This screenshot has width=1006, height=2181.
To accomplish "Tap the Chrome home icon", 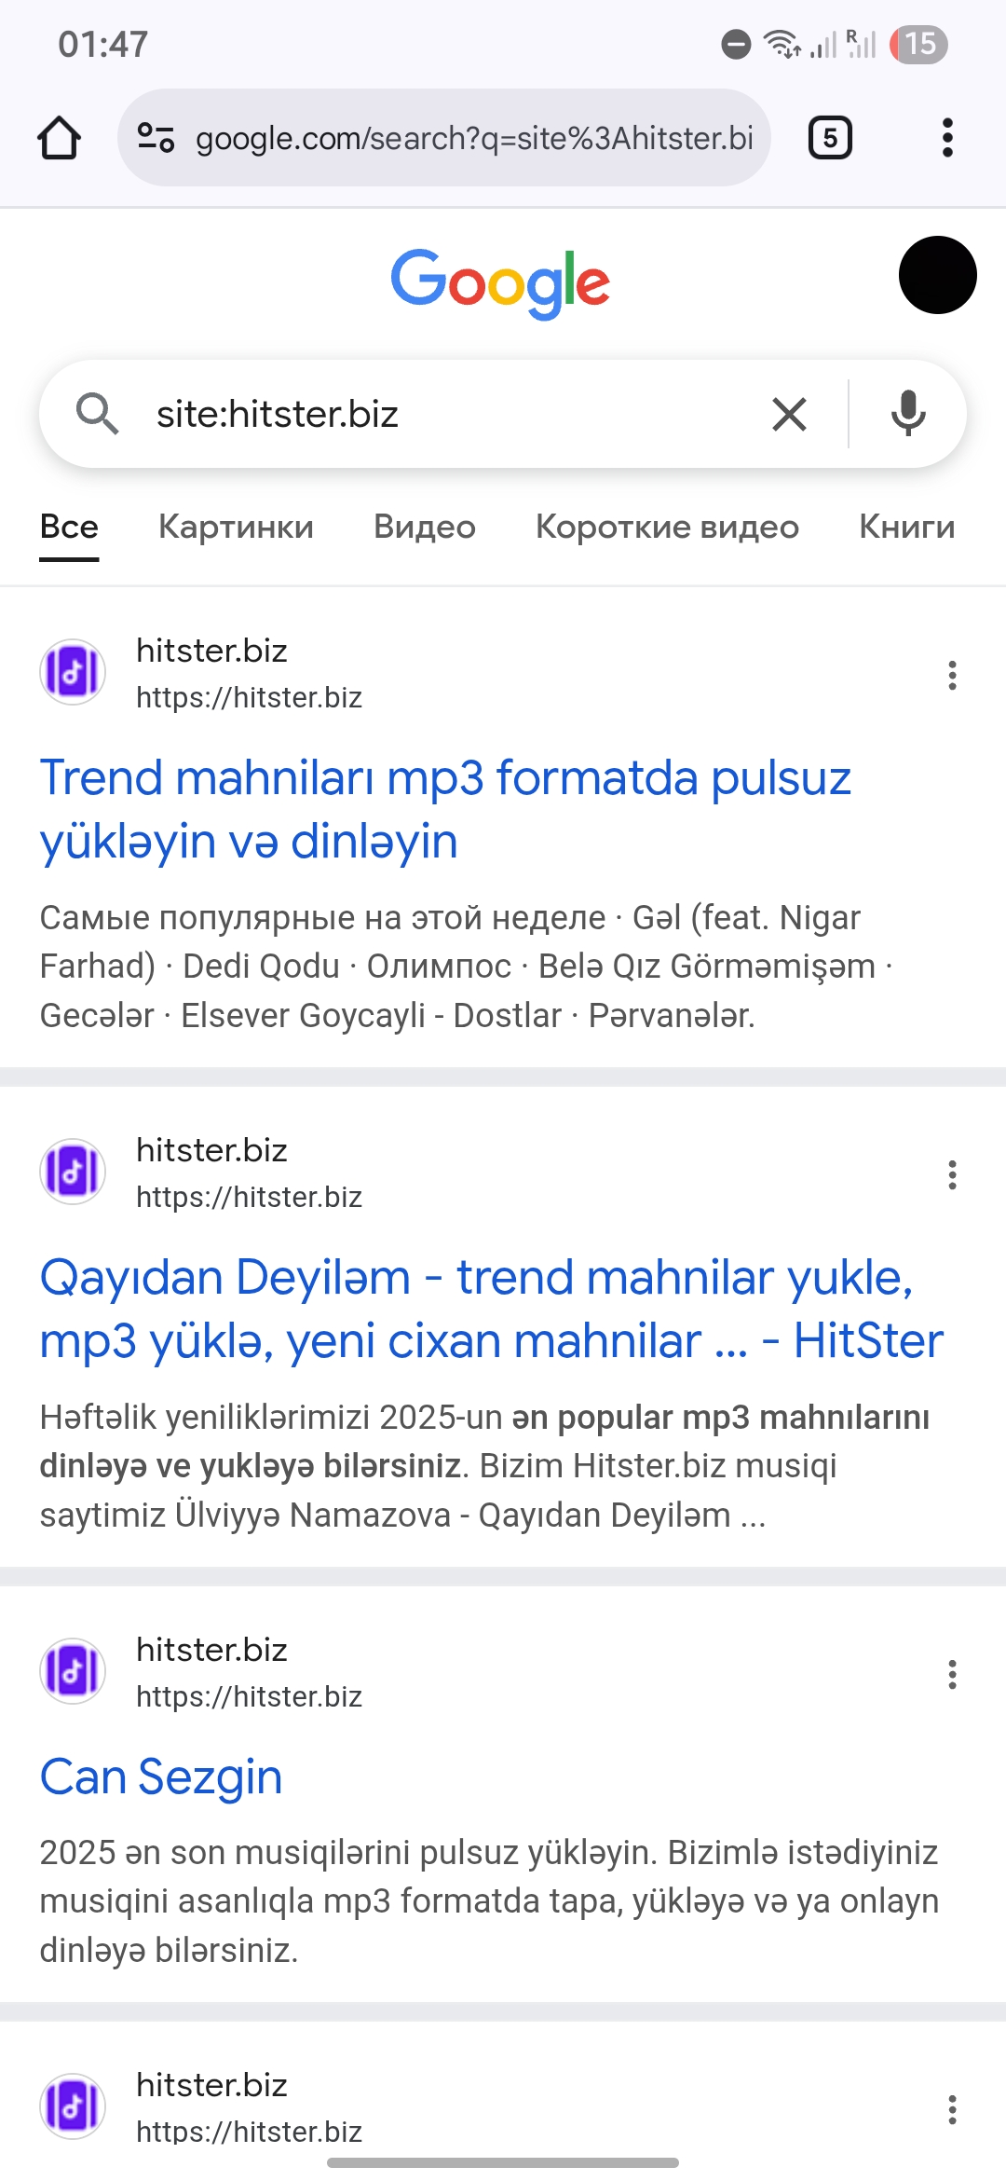I will (x=59, y=138).
